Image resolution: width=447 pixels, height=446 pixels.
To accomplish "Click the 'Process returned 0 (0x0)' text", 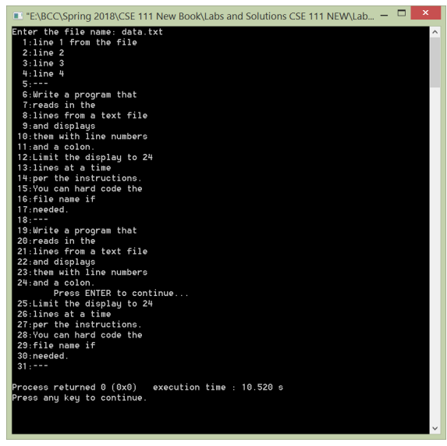I will 74,387.
